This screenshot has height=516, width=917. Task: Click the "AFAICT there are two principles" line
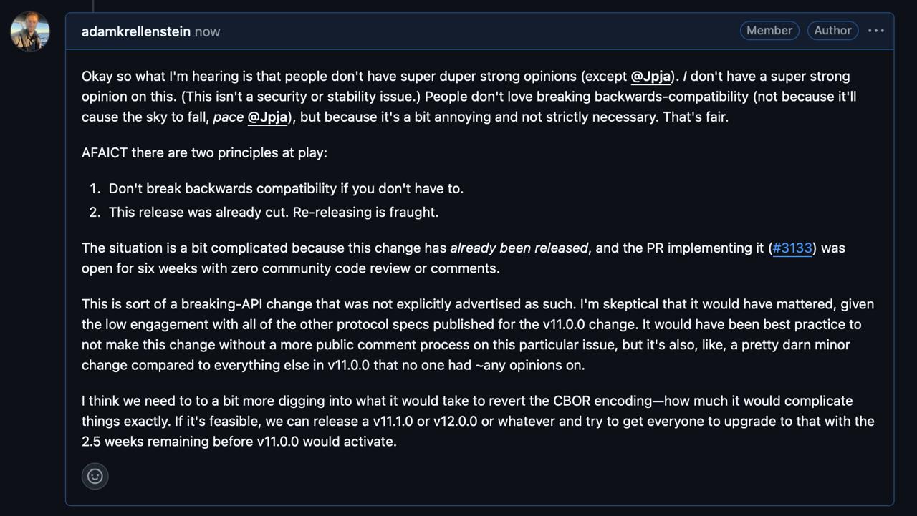coord(204,152)
